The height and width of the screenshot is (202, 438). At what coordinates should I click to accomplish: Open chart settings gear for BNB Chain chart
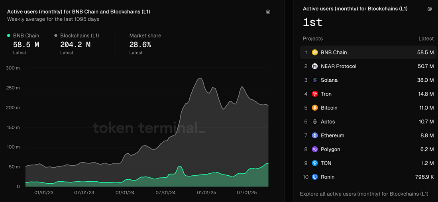tap(268, 12)
